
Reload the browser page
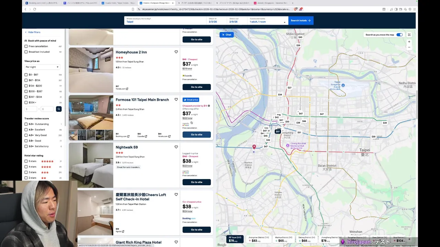35,9
